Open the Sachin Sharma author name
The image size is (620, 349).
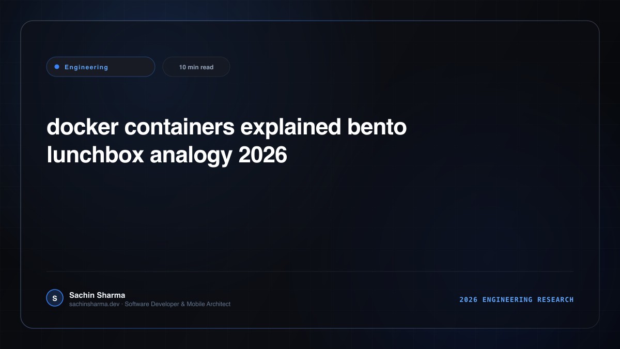(97, 295)
